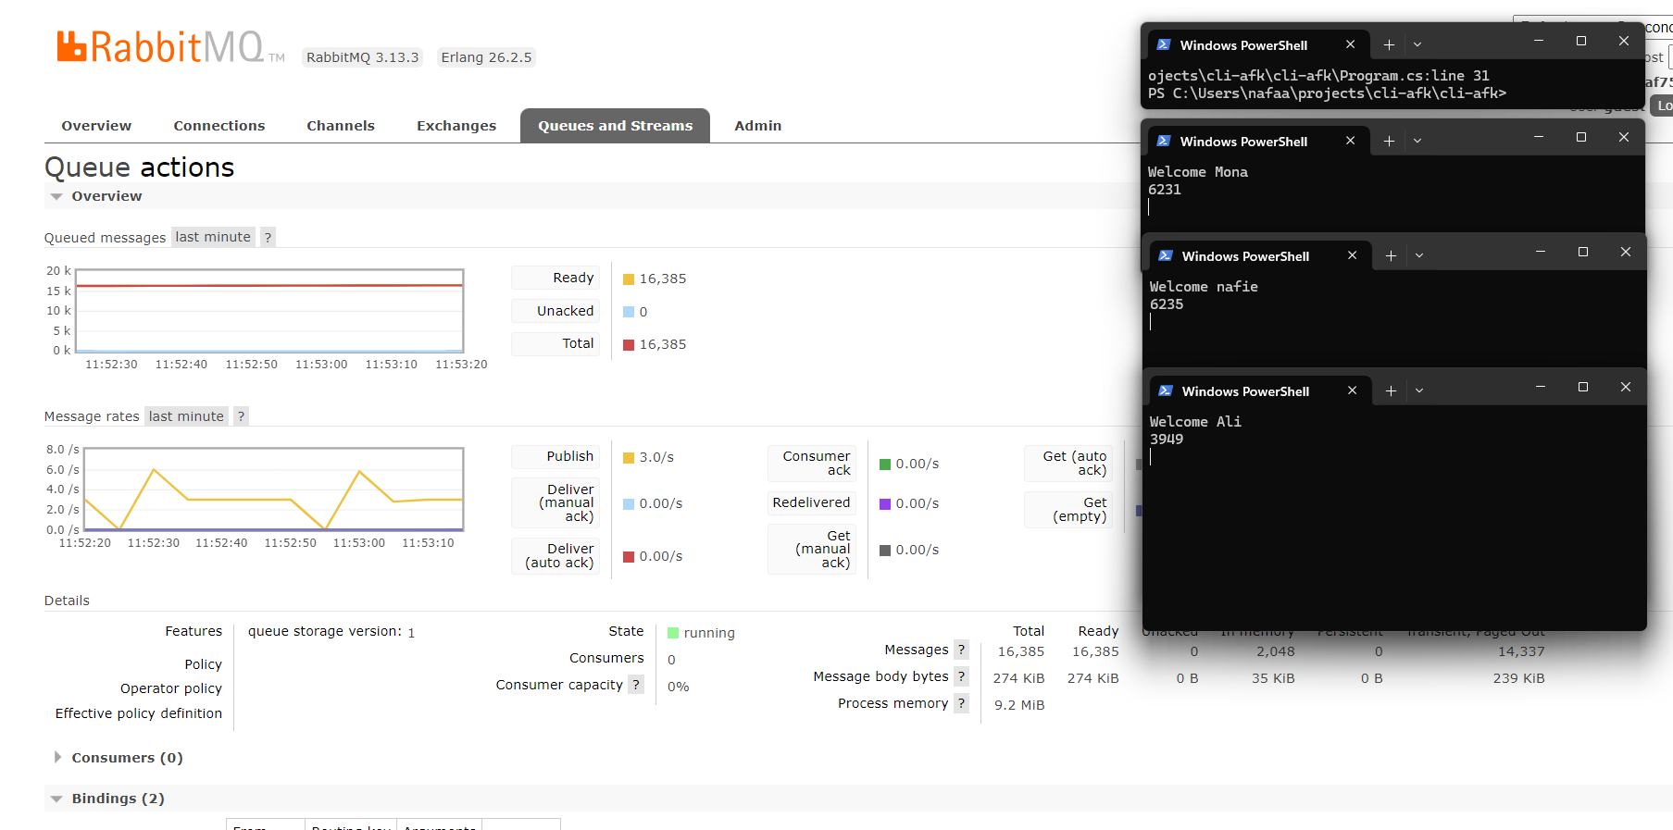The width and height of the screenshot is (1673, 830).
Task: Open tab dropdown in top cli-afk PowerShell window
Action: [x=1417, y=44]
